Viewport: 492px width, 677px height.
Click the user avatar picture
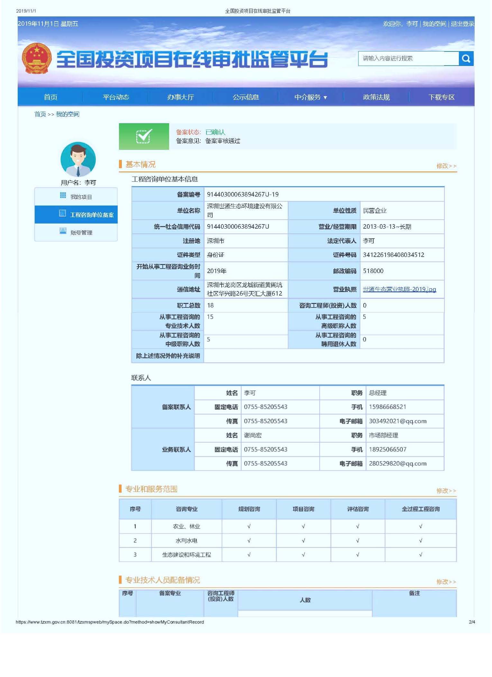click(x=78, y=160)
